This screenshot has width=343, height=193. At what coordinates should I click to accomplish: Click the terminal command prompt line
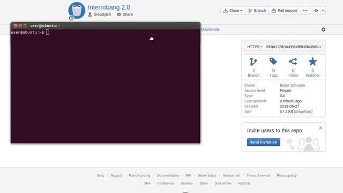coord(30,32)
